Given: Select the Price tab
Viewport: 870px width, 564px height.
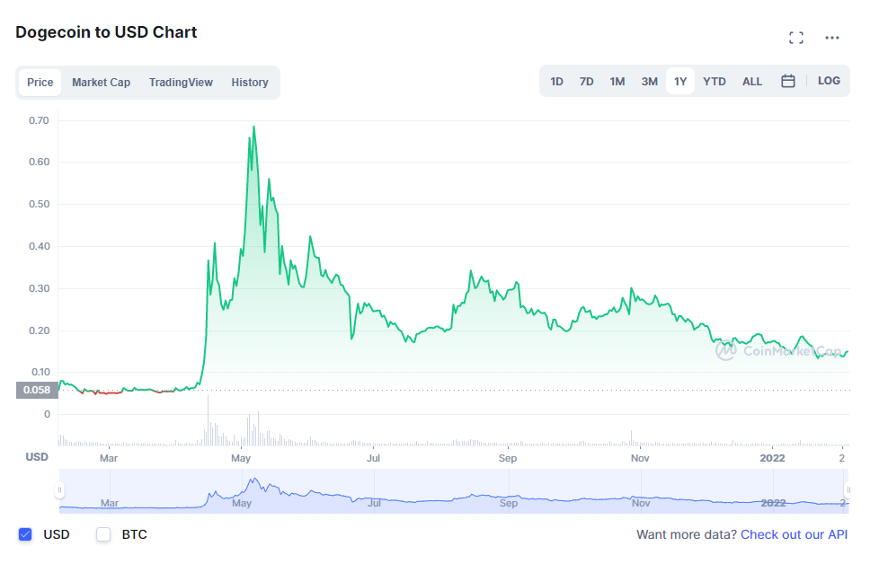Looking at the screenshot, I should (40, 83).
